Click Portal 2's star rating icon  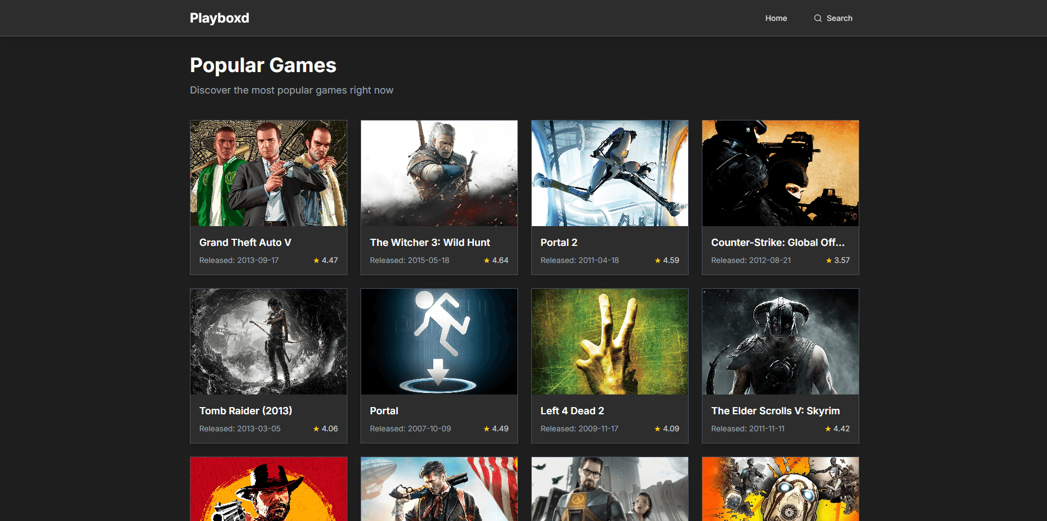[x=657, y=260]
